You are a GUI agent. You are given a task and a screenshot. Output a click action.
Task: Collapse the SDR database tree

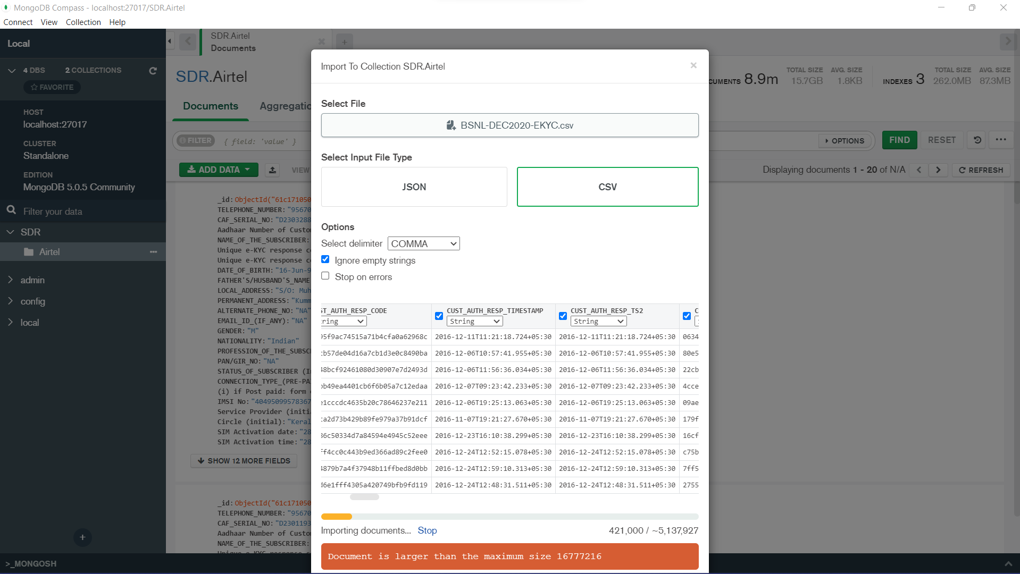[x=10, y=232]
